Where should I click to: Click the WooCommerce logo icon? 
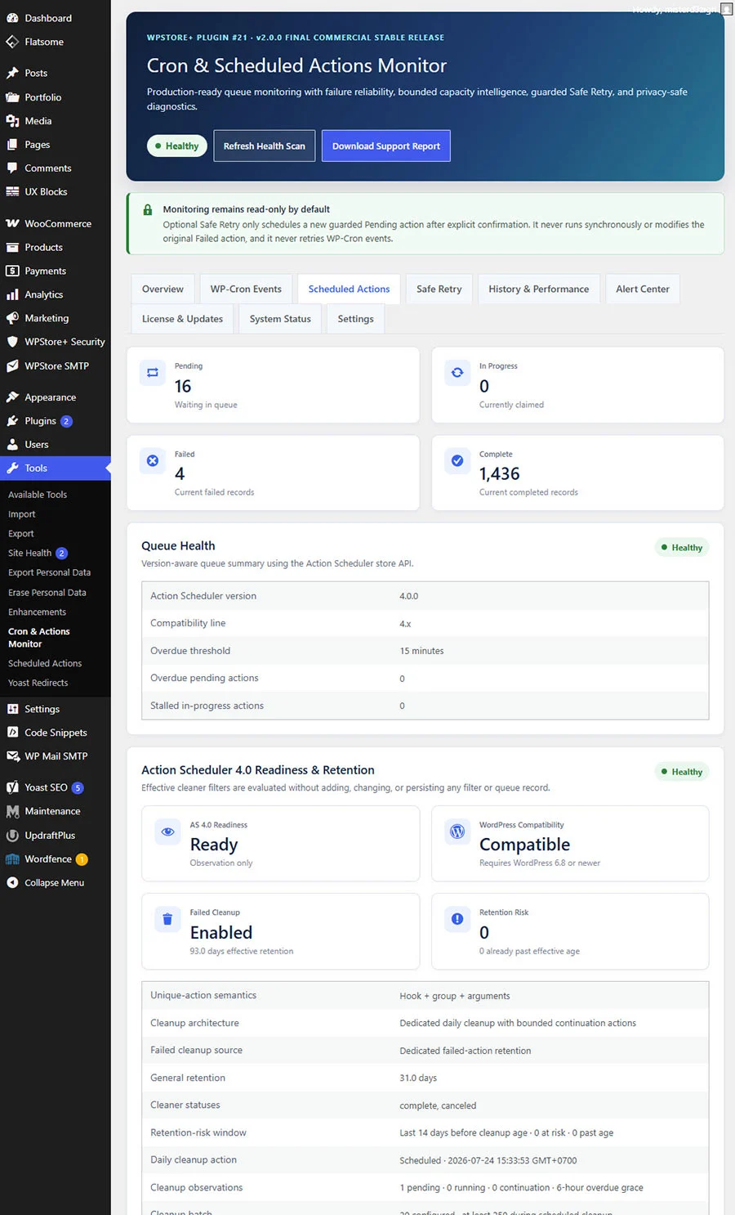tap(12, 223)
